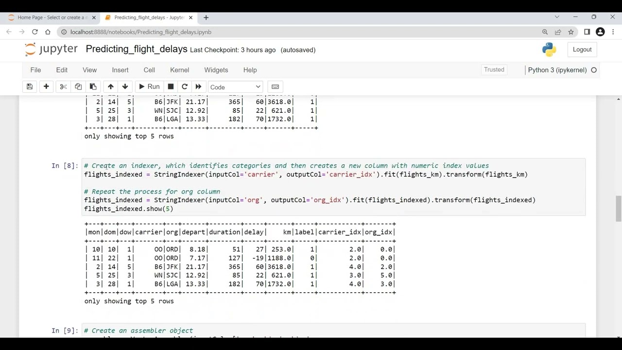Click the Trusted notebook indicator
Image resolution: width=622 pixels, height=350 pixels.
point(494,70)
